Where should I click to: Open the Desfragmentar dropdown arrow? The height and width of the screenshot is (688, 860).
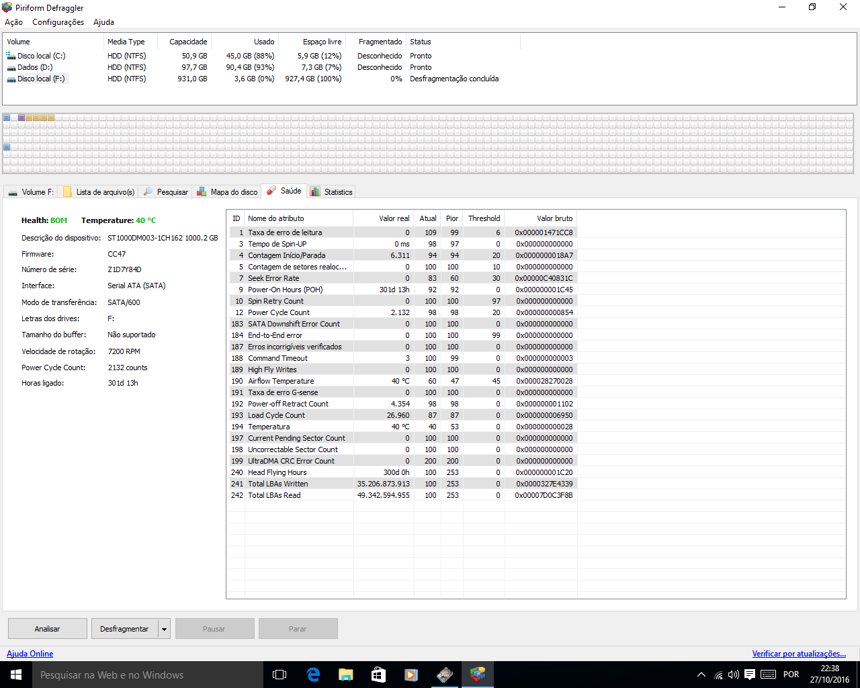pyautogui.click(x=164, y=629)
